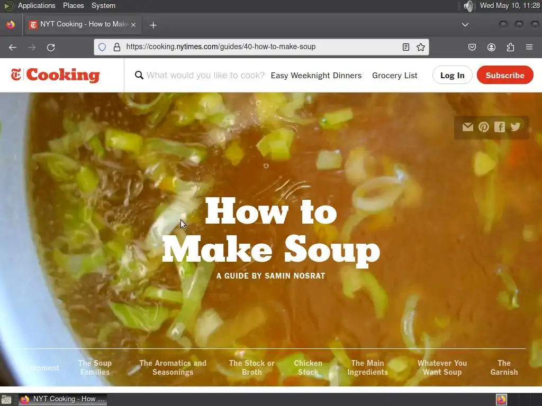Click the clock showing Wed May 10
Viewport: 542px width, 406px height.
coord(510,5)
